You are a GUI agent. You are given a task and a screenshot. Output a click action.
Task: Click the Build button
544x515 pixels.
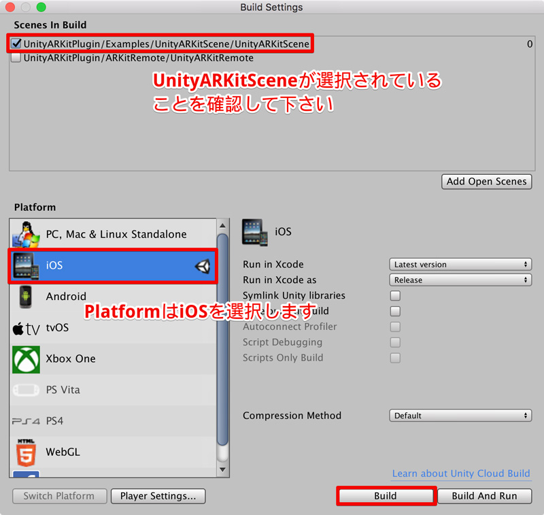(386, 496)
